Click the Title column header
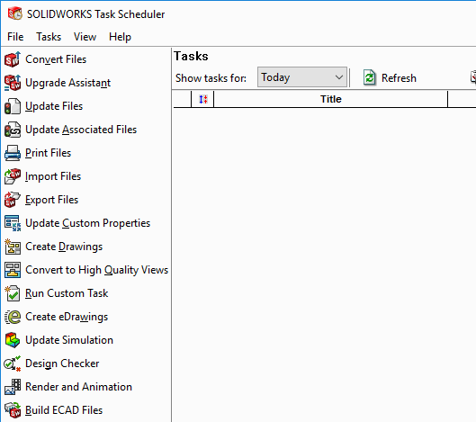This screenshot has height=422, width=476. [331, 99]
